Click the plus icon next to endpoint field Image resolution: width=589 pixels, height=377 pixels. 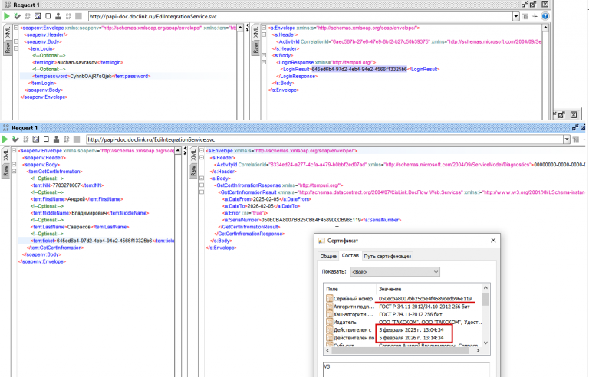click(535, 16)
